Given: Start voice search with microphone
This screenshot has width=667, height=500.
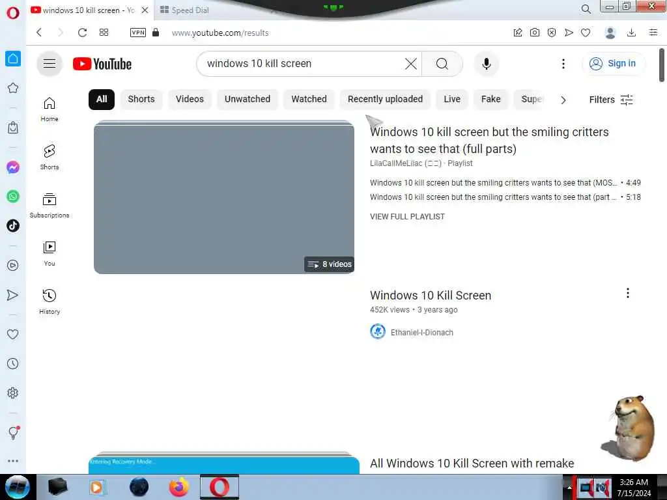Looking at the screenshot, I should (486, 64).
